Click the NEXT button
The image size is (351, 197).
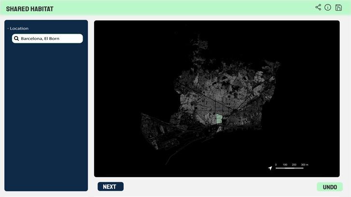[x=111, y=186]
